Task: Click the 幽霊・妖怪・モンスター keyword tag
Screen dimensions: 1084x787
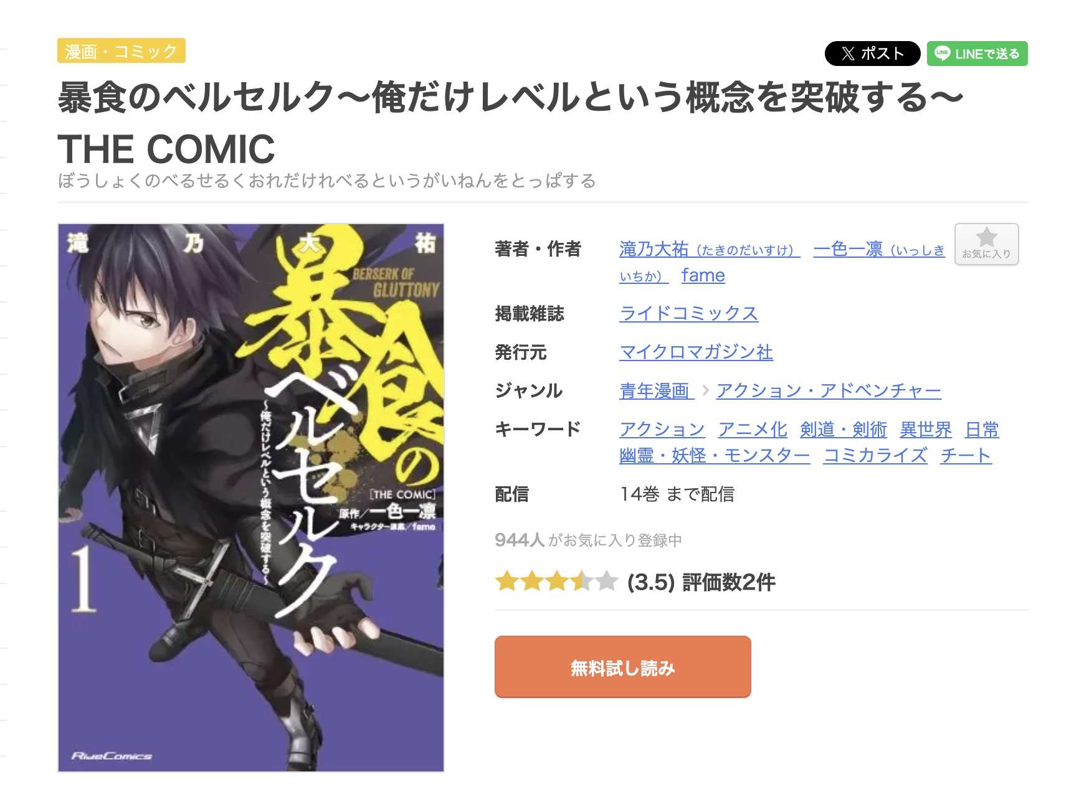Action: [715, 455]
